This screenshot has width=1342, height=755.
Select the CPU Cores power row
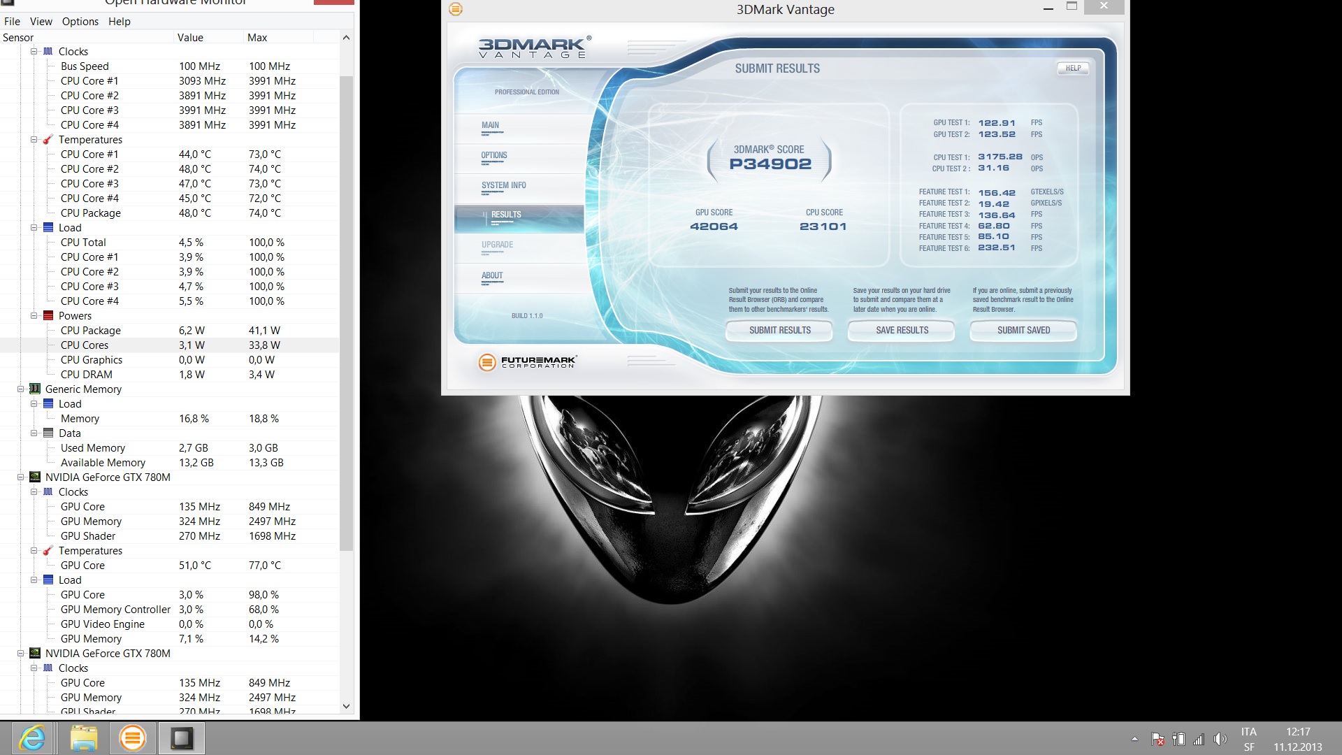pyautogui.click(x=170, y=345)
